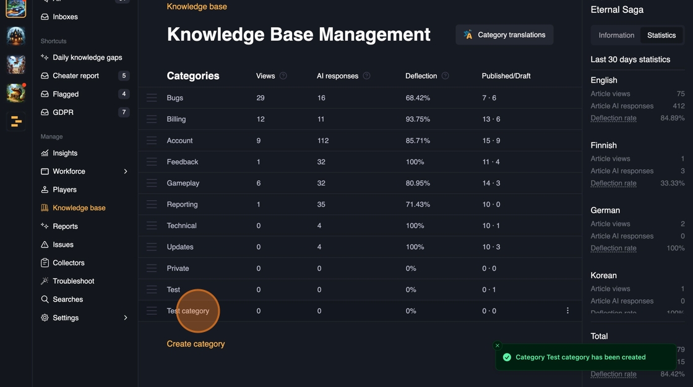Switch to the Information tab
Viewport: 693px width, 387px height.
[616, 35]
